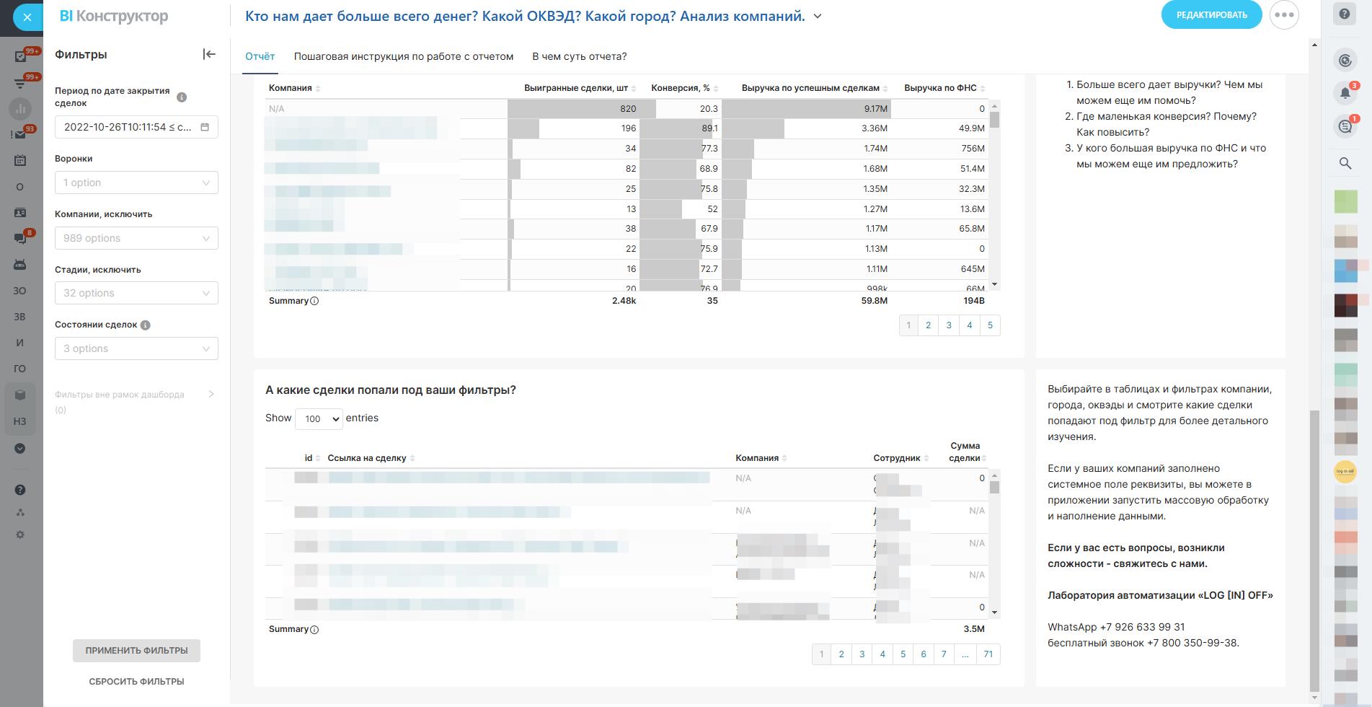Open notifications bell with 3 badge
The height and width of the screenshot is (707, 1372).
(x=1345, y=93)
